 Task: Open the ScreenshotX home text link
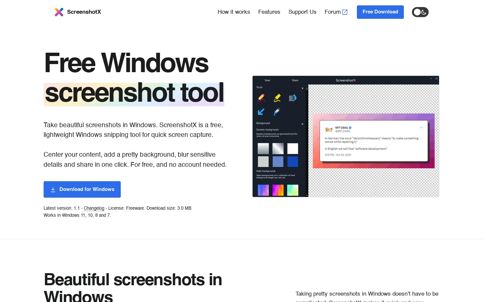(84, 12)
